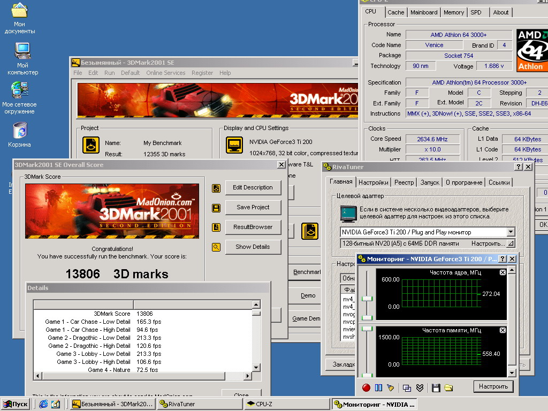Click the Project icon in 3DMark window

point(91,145)
